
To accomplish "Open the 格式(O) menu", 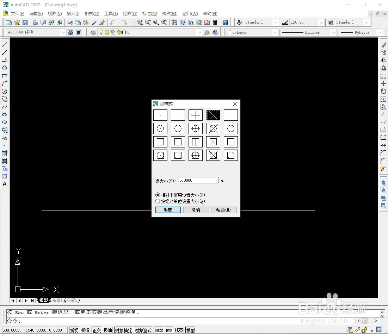I will tap(92, 14).
